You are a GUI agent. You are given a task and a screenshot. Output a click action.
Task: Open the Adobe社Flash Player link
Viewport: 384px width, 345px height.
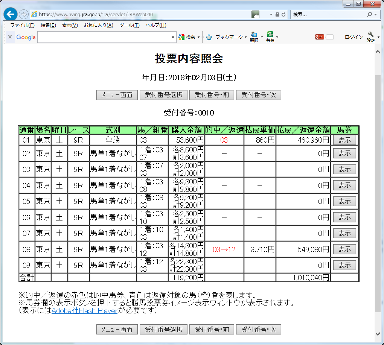coord(85,310)
